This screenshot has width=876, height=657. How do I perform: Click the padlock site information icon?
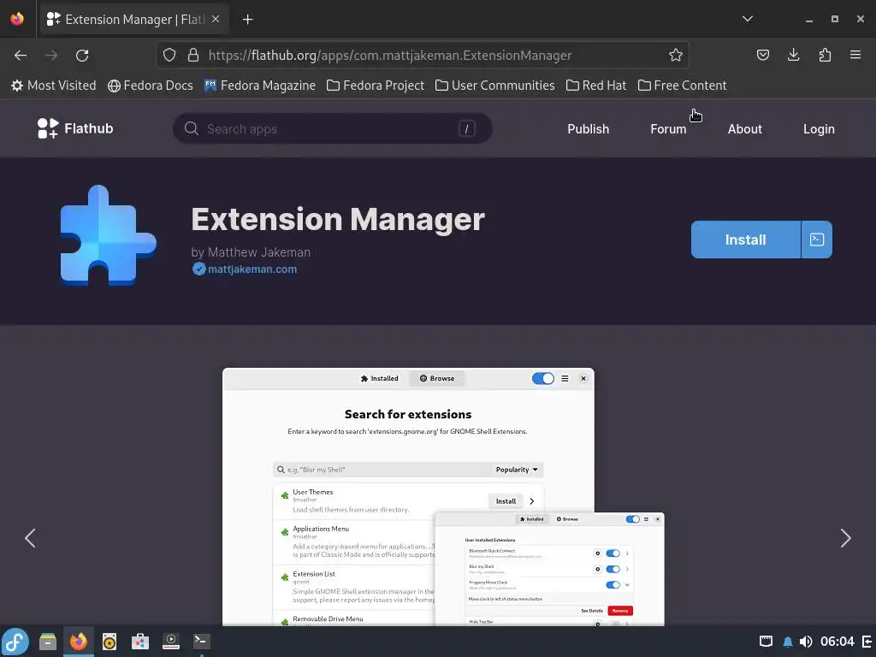193,55
